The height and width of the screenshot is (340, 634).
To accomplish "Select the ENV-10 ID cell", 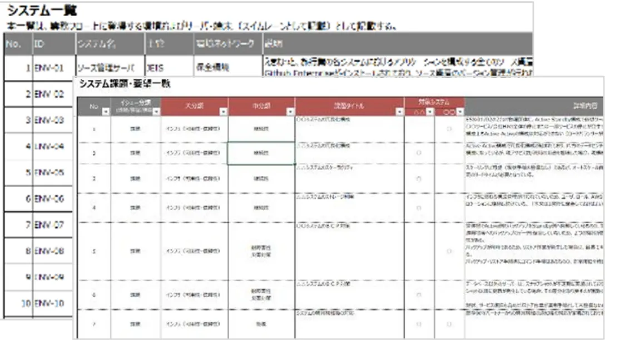I will click(53, 303).
